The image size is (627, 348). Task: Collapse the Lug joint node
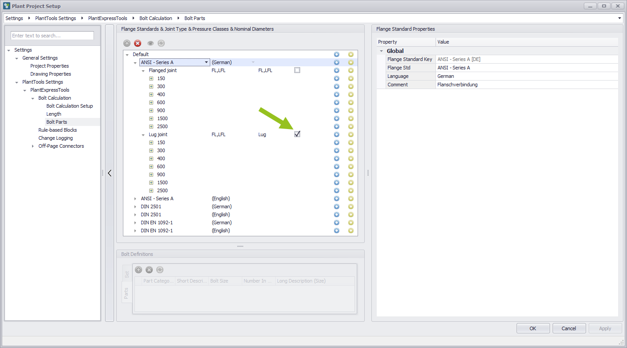(x=143, y=134)
